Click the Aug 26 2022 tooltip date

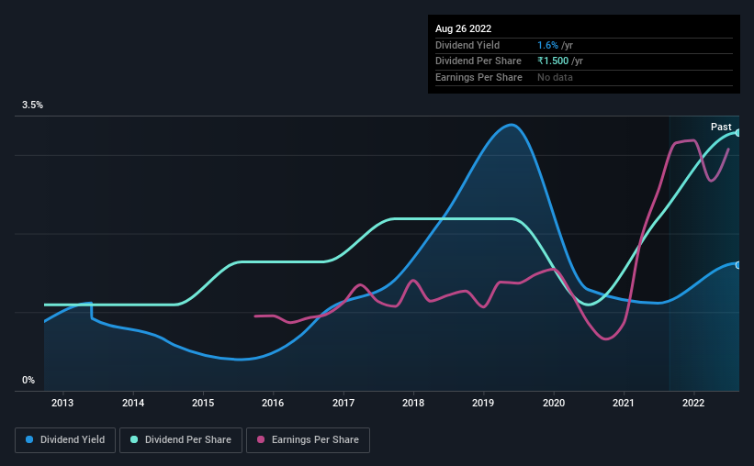pyautogui.click(x=463, y=28)
